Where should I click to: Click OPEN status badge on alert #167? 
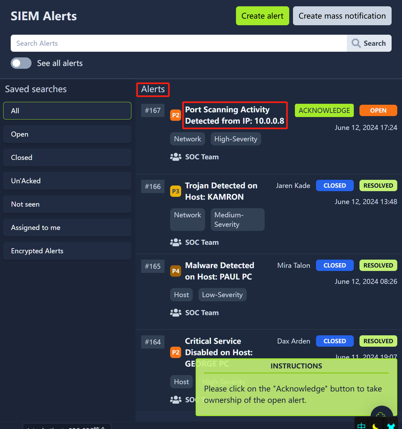[378, 110]
